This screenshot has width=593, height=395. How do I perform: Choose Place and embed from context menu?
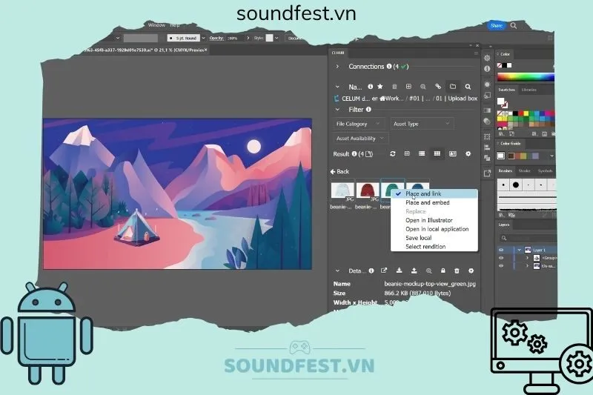[x=428, y=202]
